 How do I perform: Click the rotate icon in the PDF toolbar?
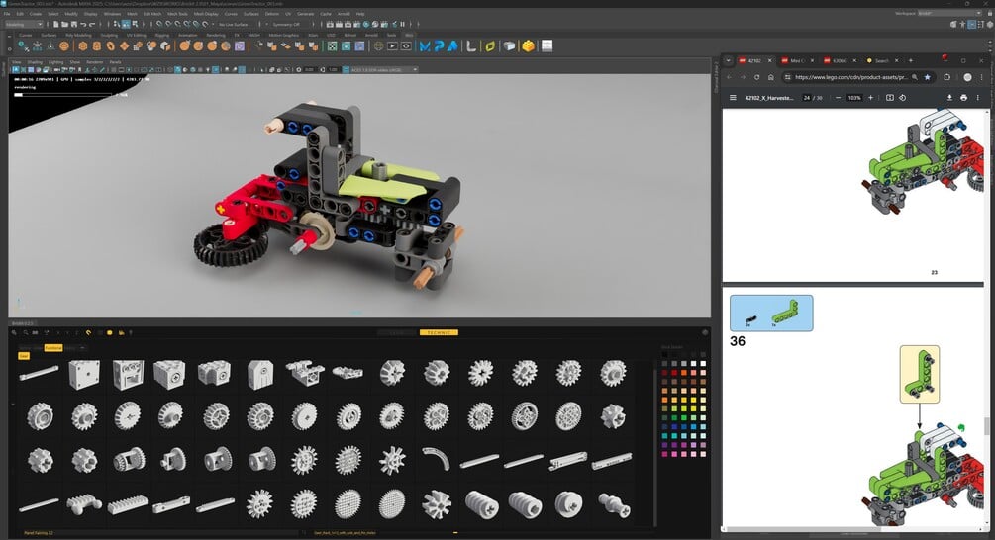(x=902, y=98)
